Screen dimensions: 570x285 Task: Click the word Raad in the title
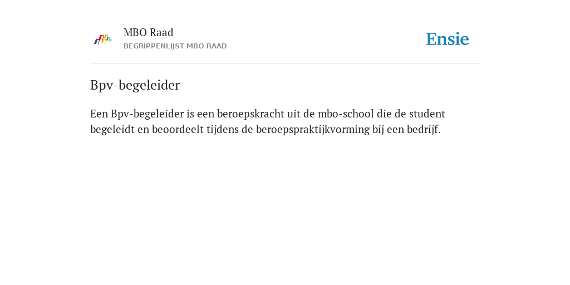click(161, 32)
